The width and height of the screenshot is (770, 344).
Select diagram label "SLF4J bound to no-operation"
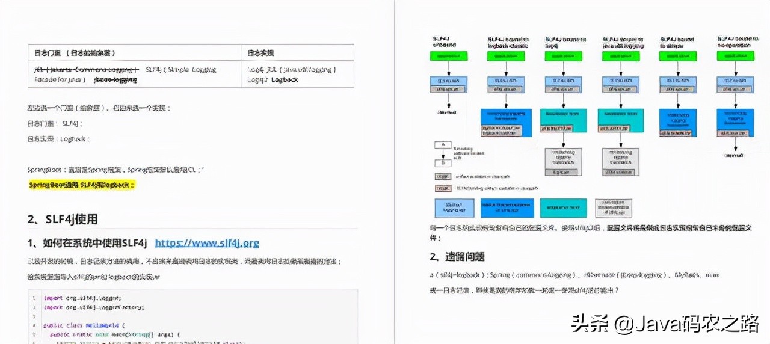tap(738, 42)
